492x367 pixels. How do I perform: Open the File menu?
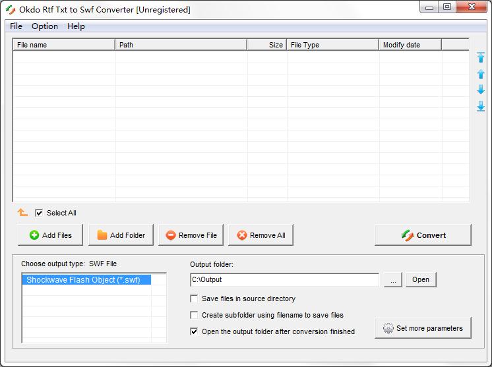pos(16,26)
